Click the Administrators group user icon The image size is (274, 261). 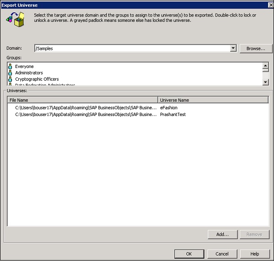click(11, 73)
